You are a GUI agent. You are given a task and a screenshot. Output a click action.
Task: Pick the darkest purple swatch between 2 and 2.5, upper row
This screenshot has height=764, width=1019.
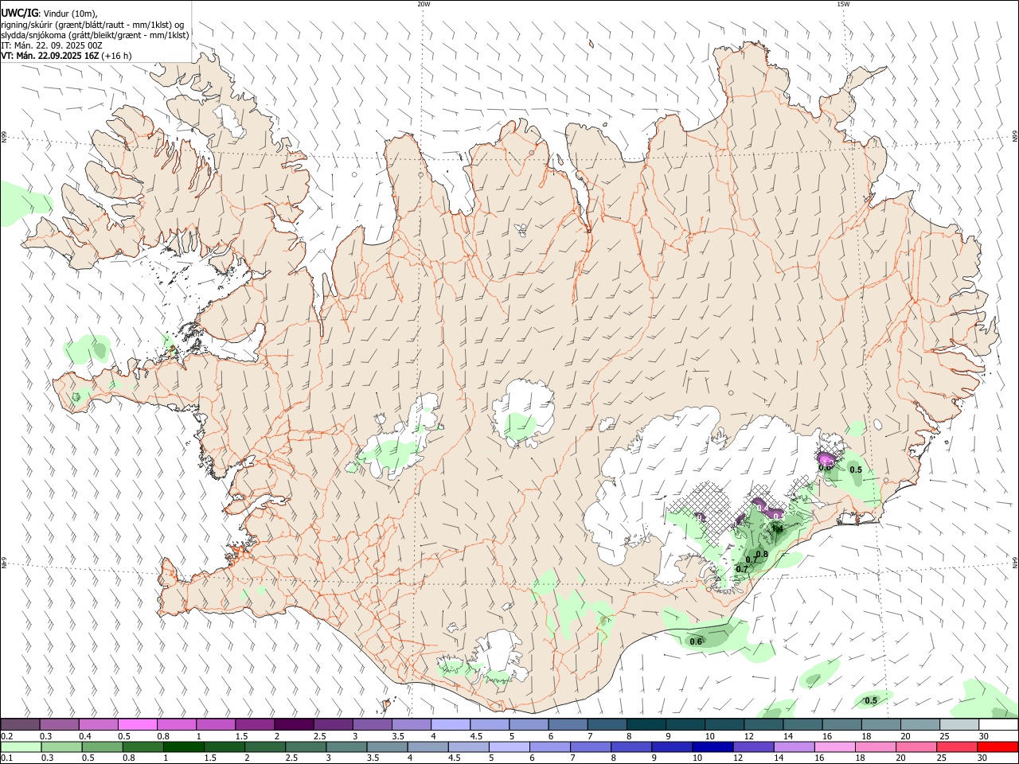point(294,724)
